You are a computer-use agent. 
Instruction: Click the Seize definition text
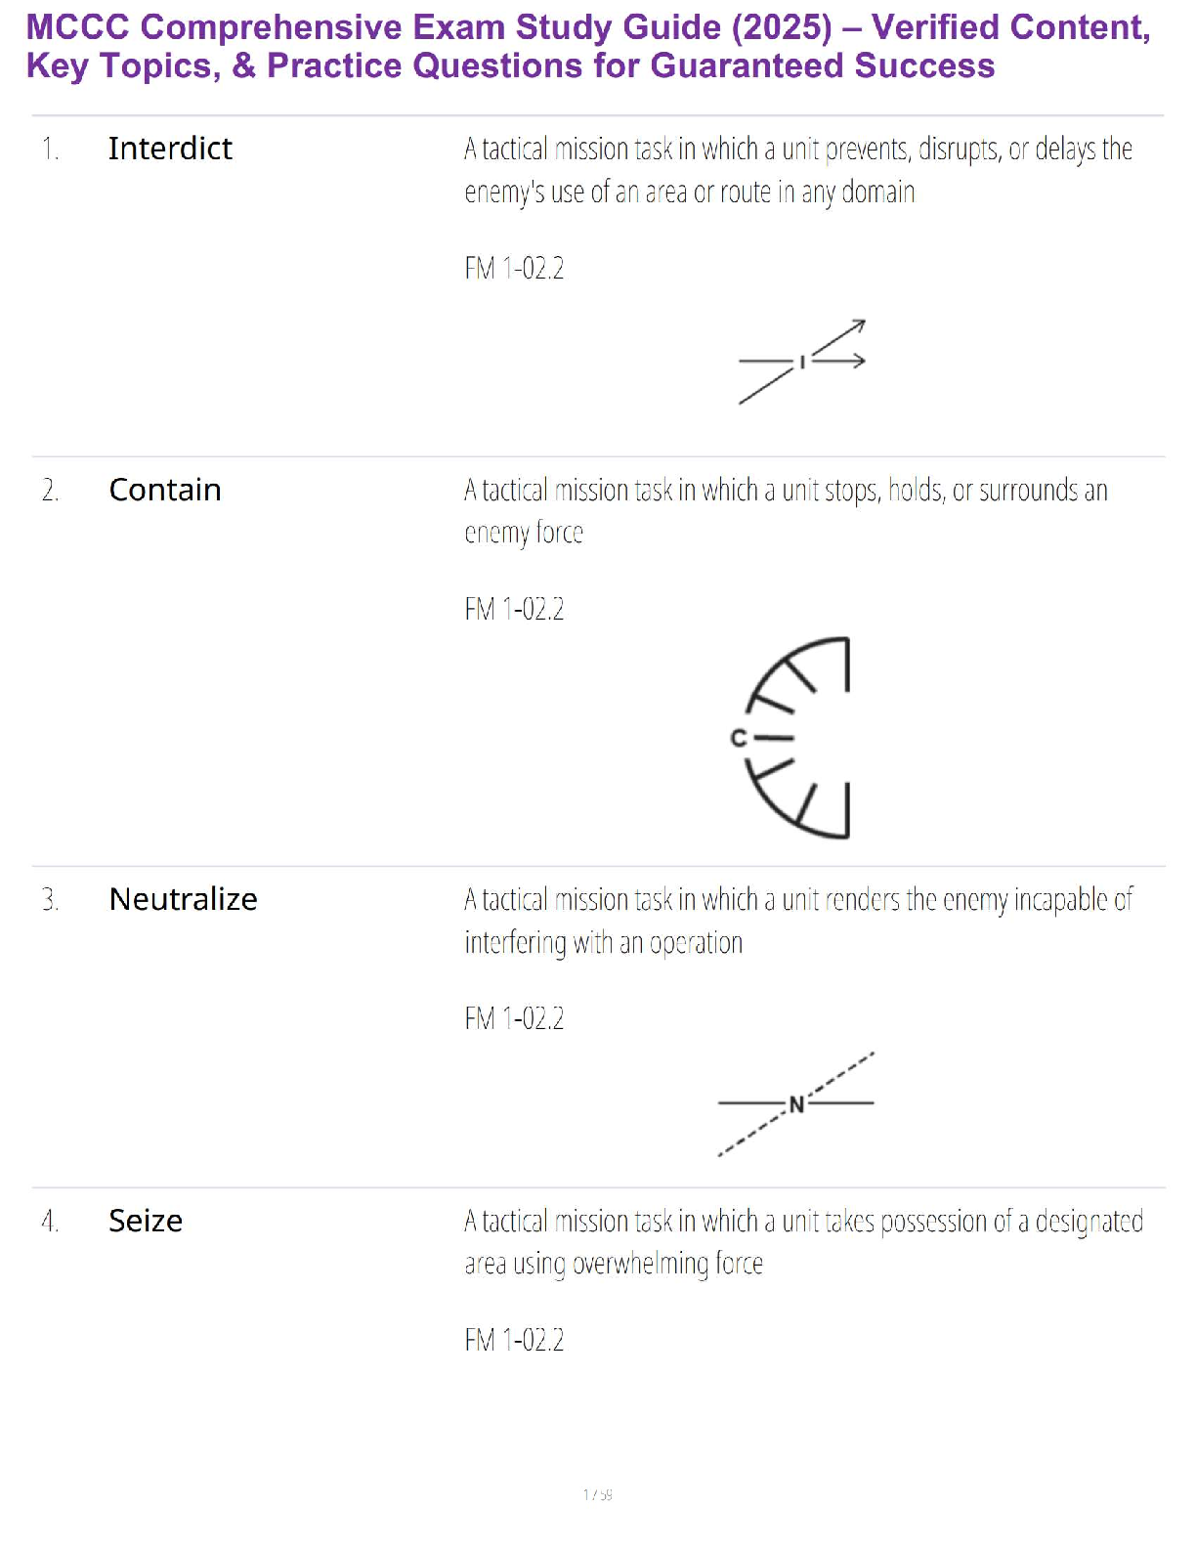(802, 1242)
